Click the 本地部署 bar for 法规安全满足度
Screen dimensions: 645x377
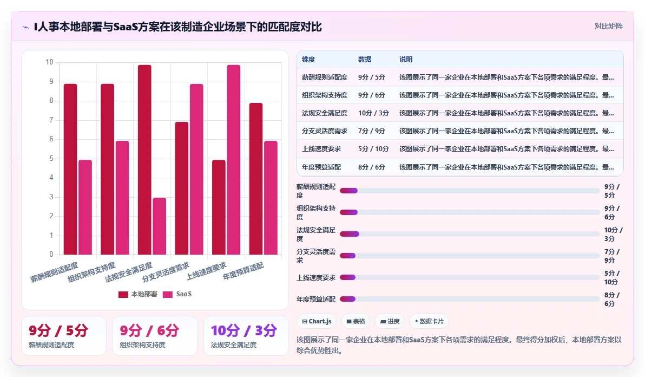coord(144,160)
